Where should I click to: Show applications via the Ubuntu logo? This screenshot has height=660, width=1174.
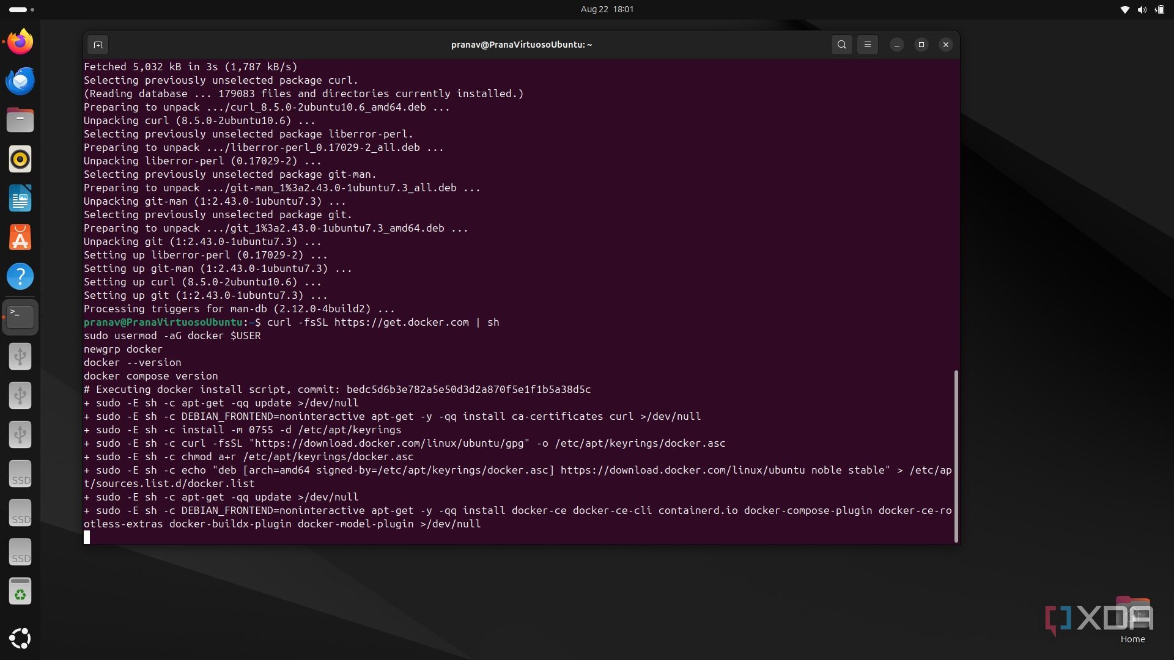20,638
